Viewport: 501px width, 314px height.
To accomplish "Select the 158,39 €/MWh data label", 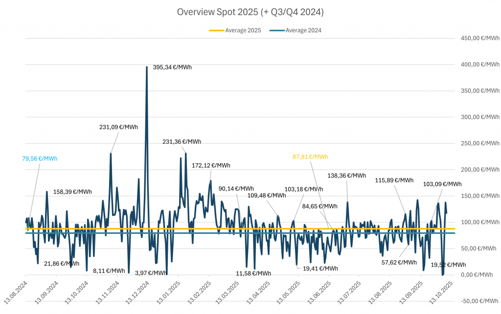I will 72,192.
